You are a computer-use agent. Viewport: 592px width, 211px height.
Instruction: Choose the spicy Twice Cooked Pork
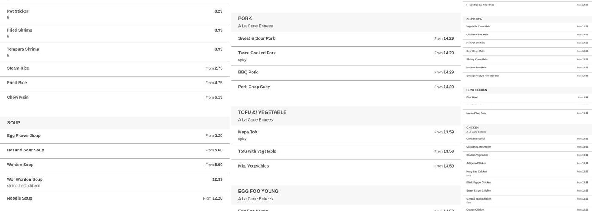coord(346,56)
